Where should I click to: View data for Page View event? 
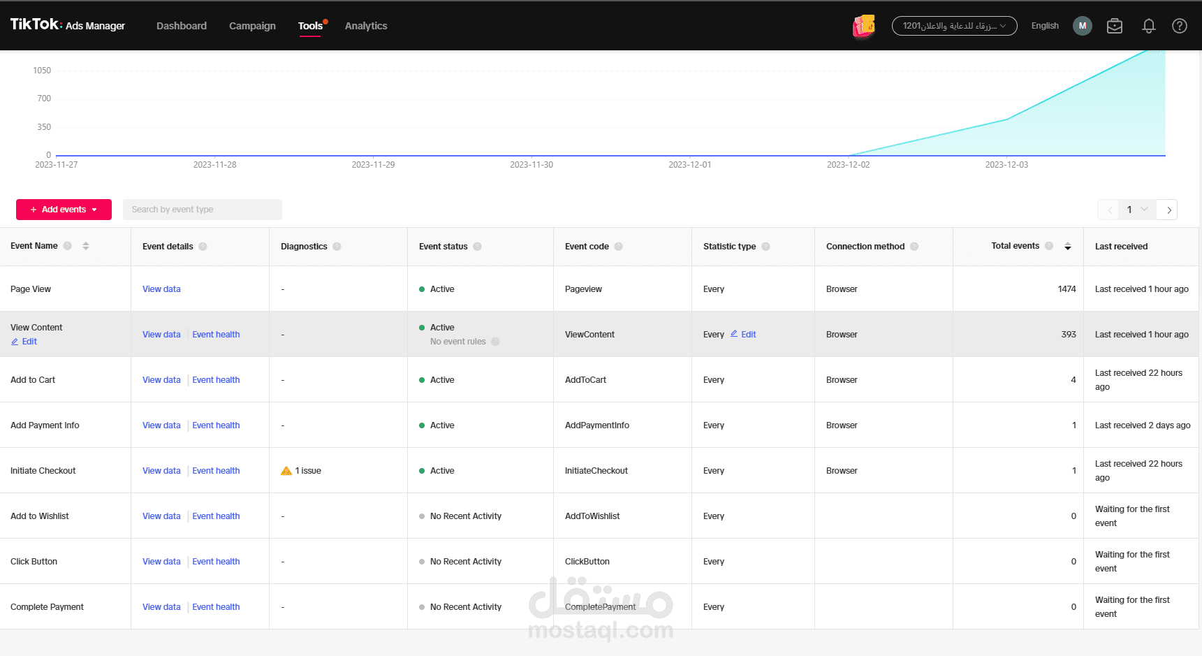(161, 289)
